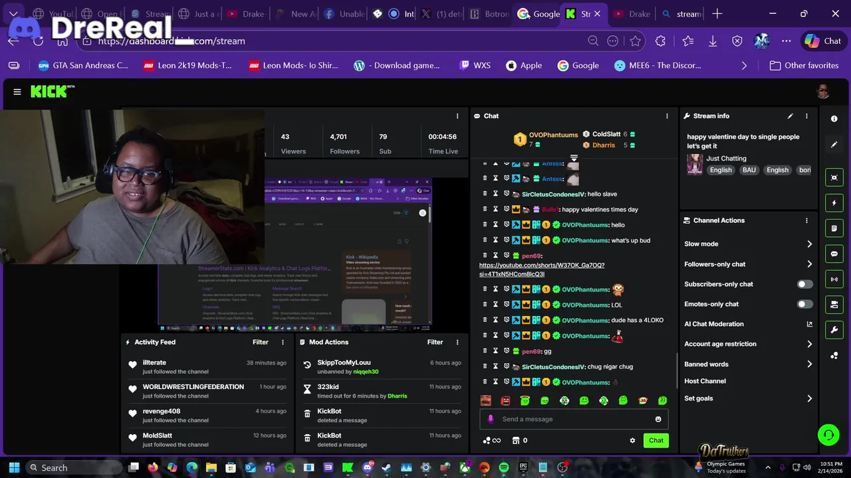The width and height of the screenshot is (851, 478).
Task: Open the Mod Actions three-dot menu
Action: pyautogui.click(x=457, y=343)
